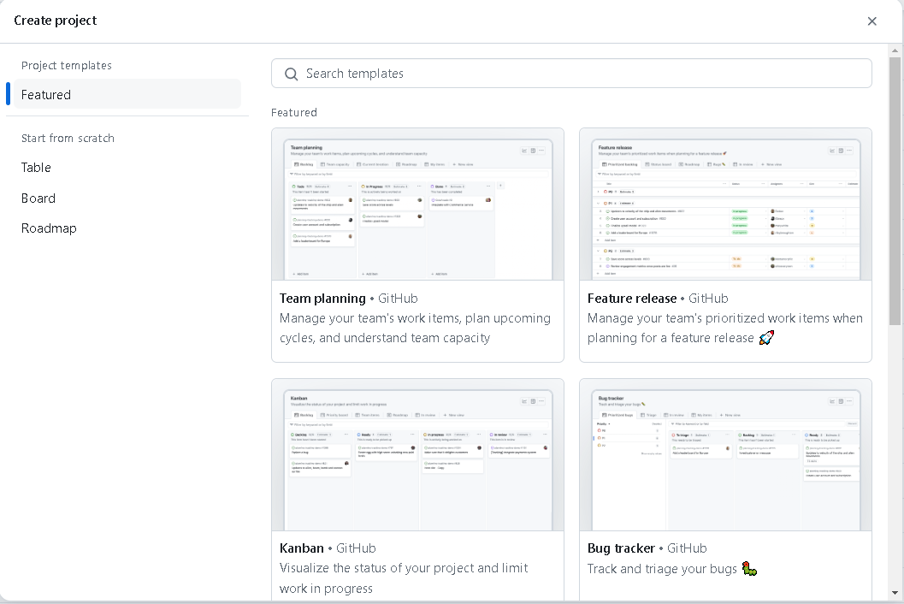Click 'Track and triage your bugs' text
The height and width of the screenshot is (604, 904).
coord(662,569)
